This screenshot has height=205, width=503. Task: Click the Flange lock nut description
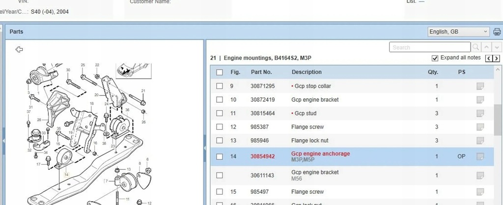(x=309, y=141)
